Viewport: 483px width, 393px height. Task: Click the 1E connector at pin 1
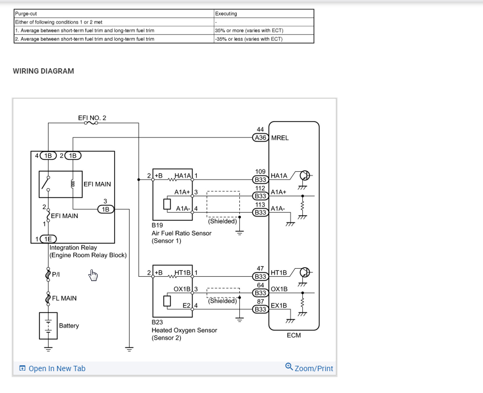click(48, 239)
